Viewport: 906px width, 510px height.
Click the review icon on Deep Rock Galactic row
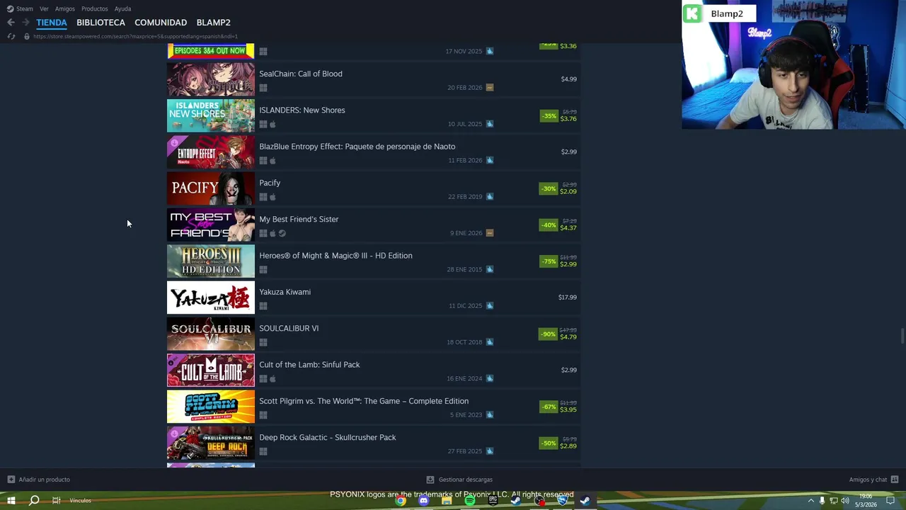[x=490, y=451]
